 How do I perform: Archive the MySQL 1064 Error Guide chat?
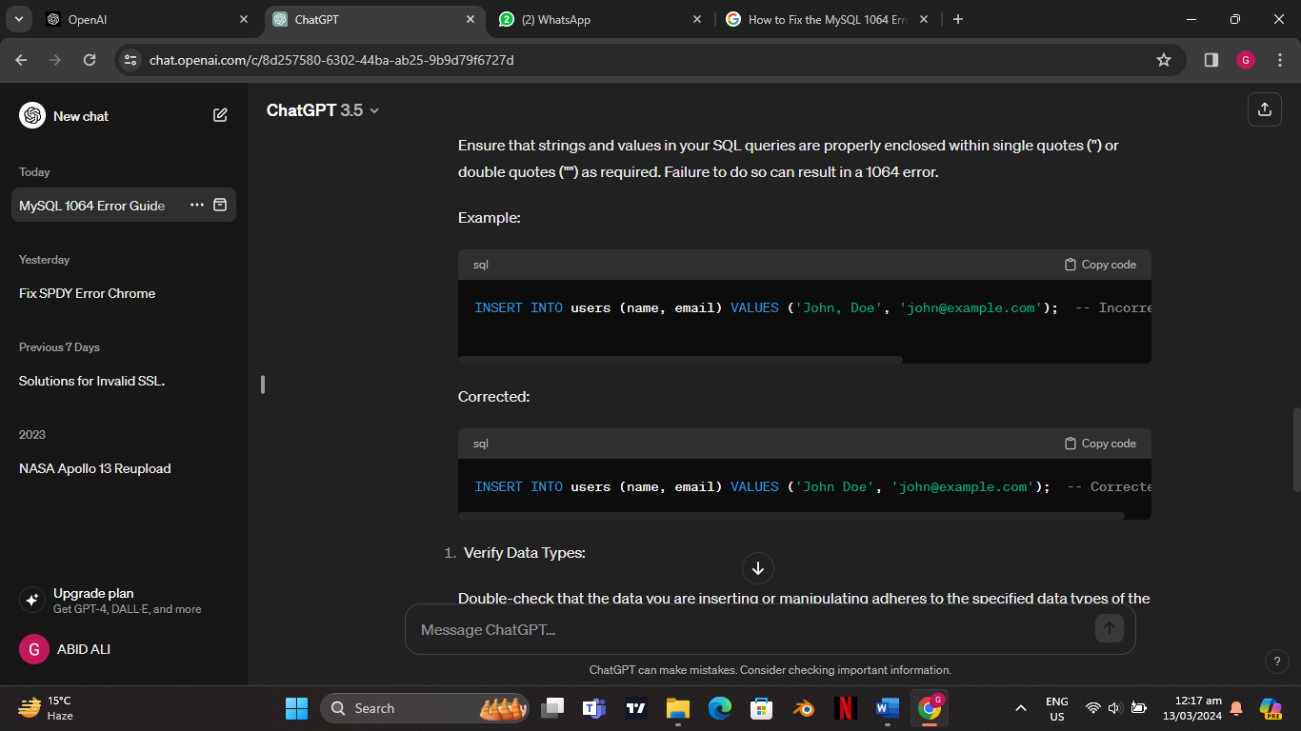tap(220, 205)
